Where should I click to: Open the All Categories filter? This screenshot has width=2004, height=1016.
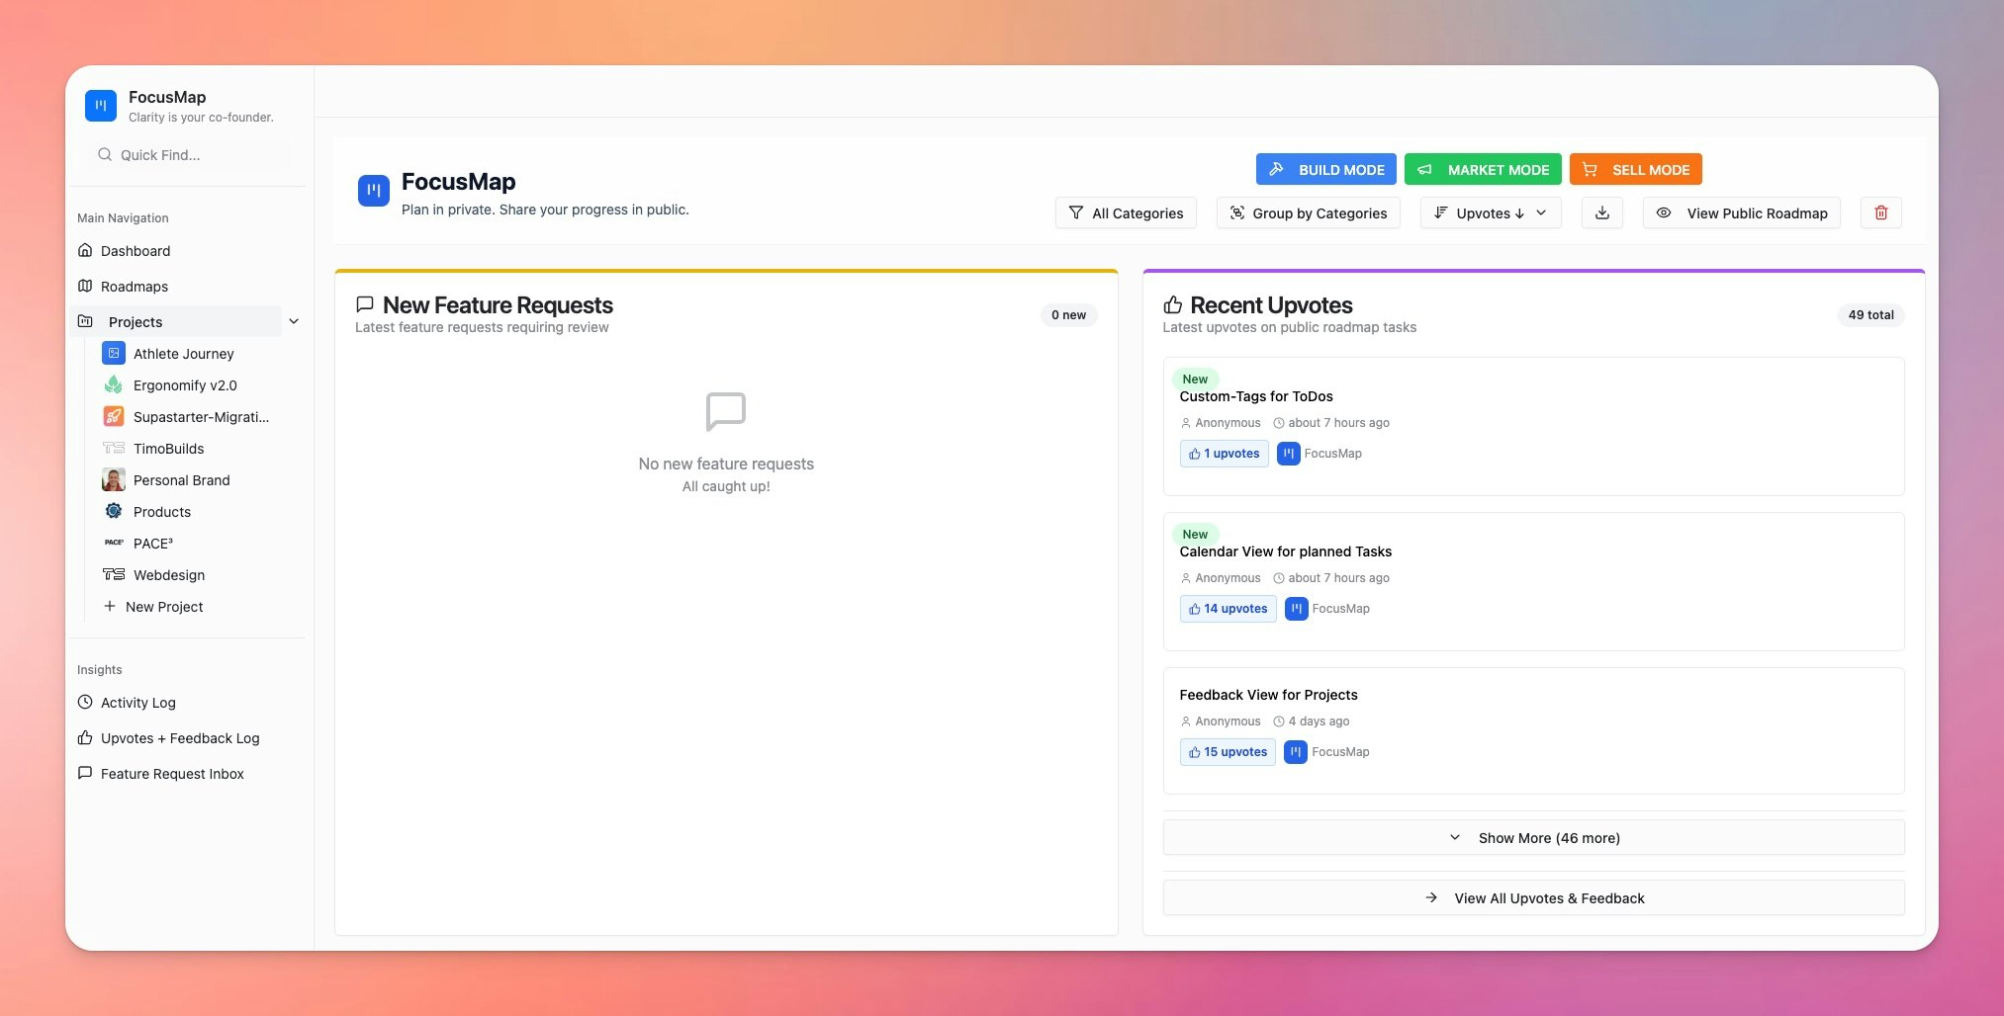pos(1126,212)
